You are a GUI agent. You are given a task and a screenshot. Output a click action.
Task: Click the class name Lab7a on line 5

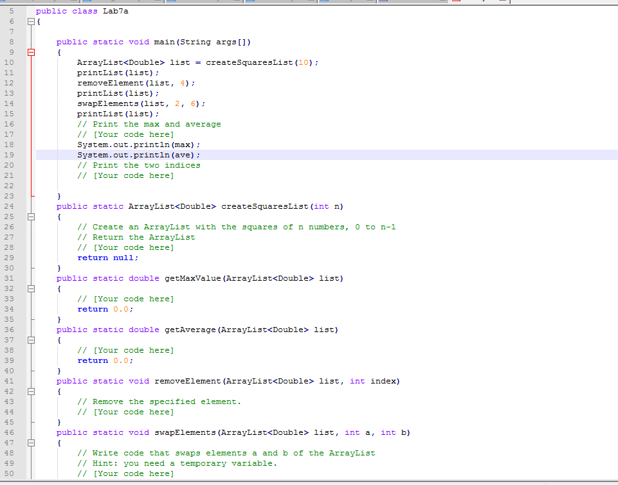tap(113, 11)
